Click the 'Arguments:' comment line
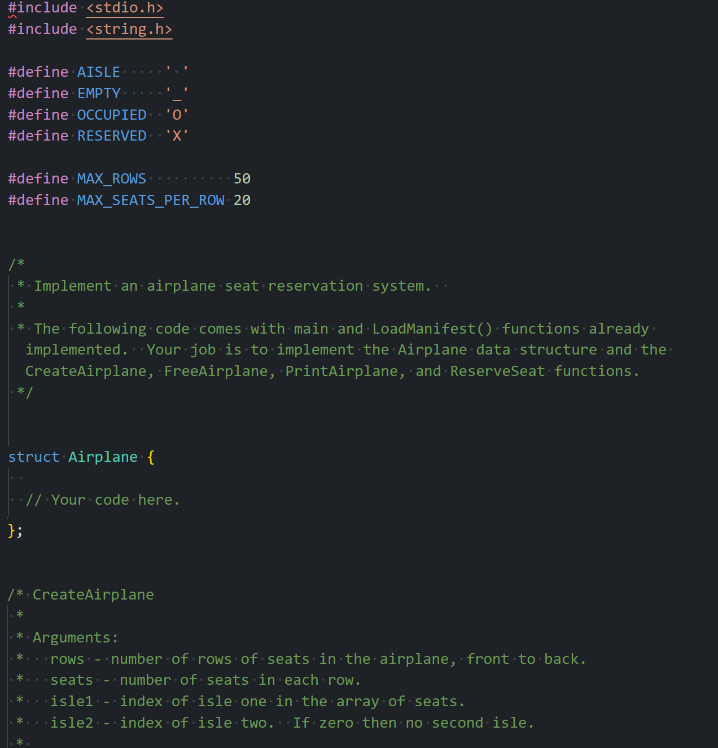This screenshot has width=718, height=748. [76, 638]
